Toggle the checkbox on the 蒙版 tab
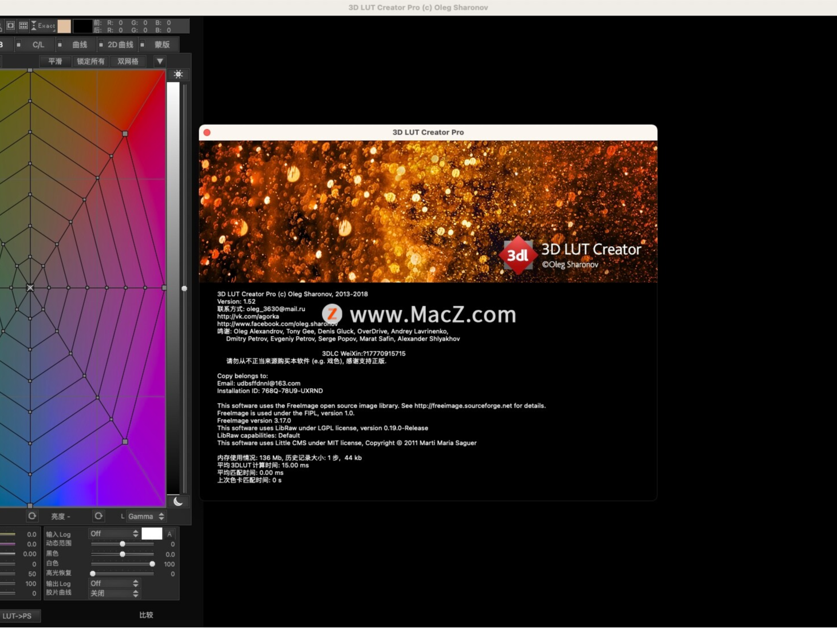 coord(143,45)
